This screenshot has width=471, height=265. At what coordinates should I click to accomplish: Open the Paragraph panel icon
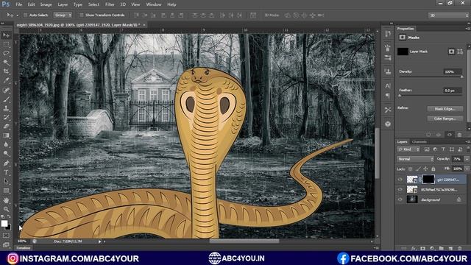coord(388,96)
